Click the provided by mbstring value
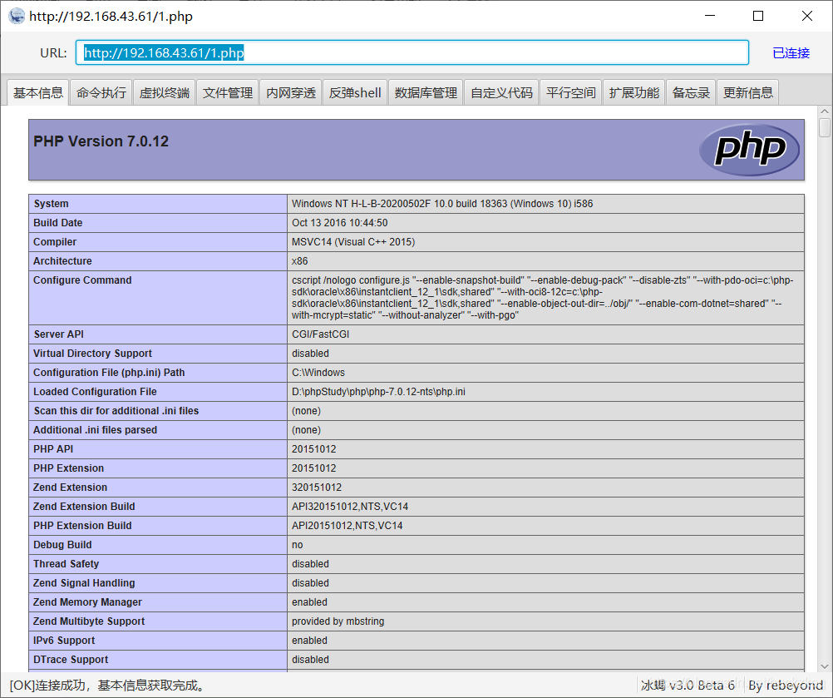The width and height of the screenshot is (833, 698). (x=338, y=621)
